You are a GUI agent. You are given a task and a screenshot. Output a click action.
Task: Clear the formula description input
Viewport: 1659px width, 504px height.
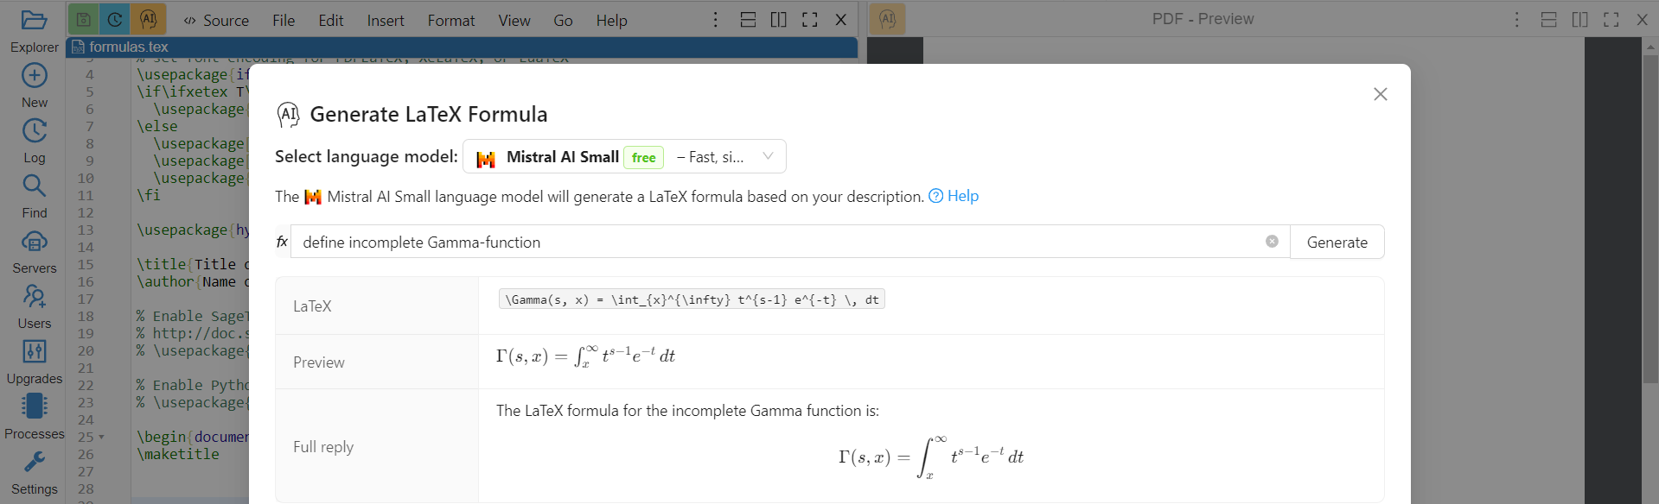point(1272,242)
